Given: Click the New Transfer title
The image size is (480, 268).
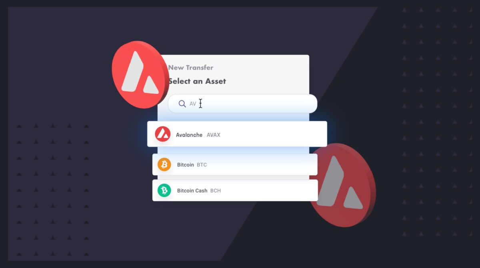Looking at the screenshot, I should click(x=191, y=68).
